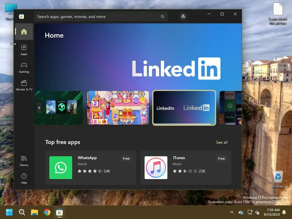This screenshot has height=219, width=292.
Task: Click the carousel previous arrow button
Action: [x=39, y=108]
